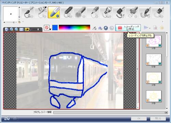Click the eraser tool icon
The image size is (171, 123).
(100, 28)
